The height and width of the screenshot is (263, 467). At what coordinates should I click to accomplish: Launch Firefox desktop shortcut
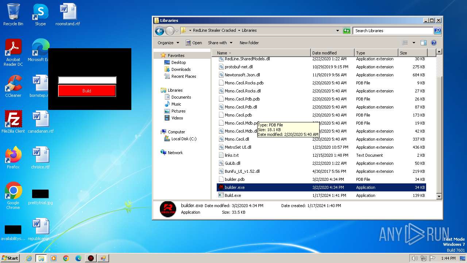[x=13, y=157]
